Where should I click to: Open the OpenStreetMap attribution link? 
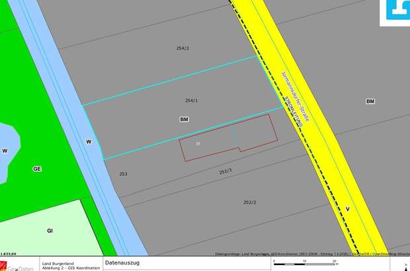coord(390,253)
